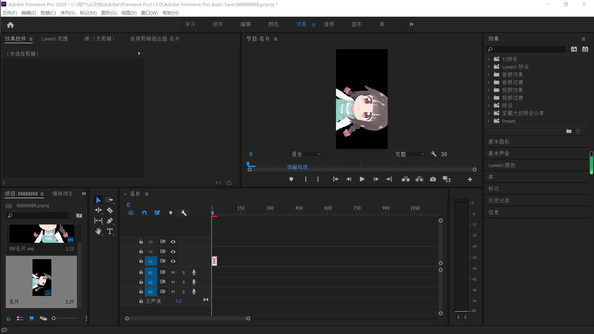
Task: Switch project panel to icon view
Action: coord(32,319)
